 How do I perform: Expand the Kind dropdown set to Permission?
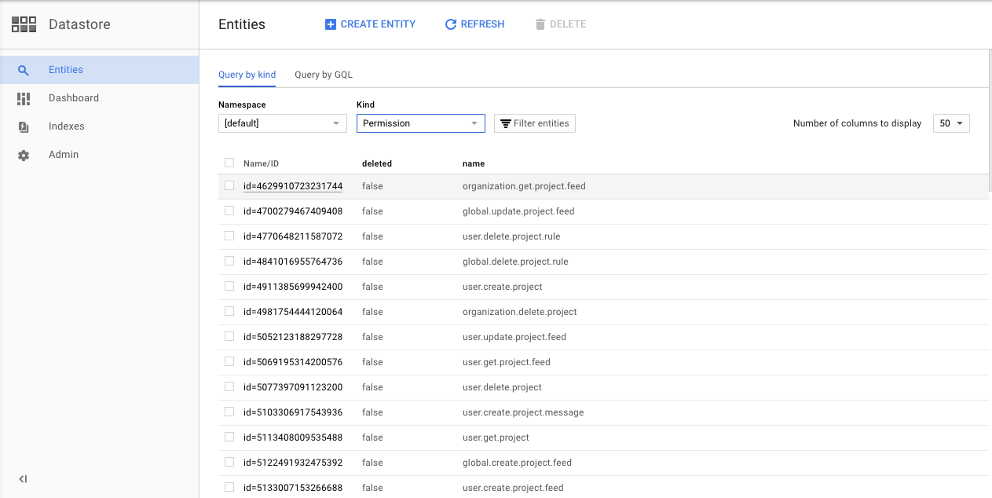click(x=421, y=123)
